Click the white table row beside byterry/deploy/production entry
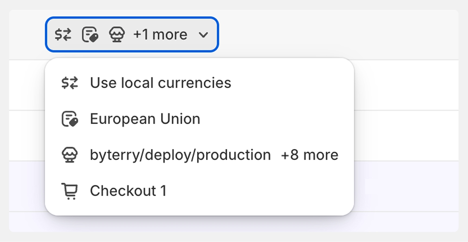This screenshot has width=468, height=242. point(406,136)
